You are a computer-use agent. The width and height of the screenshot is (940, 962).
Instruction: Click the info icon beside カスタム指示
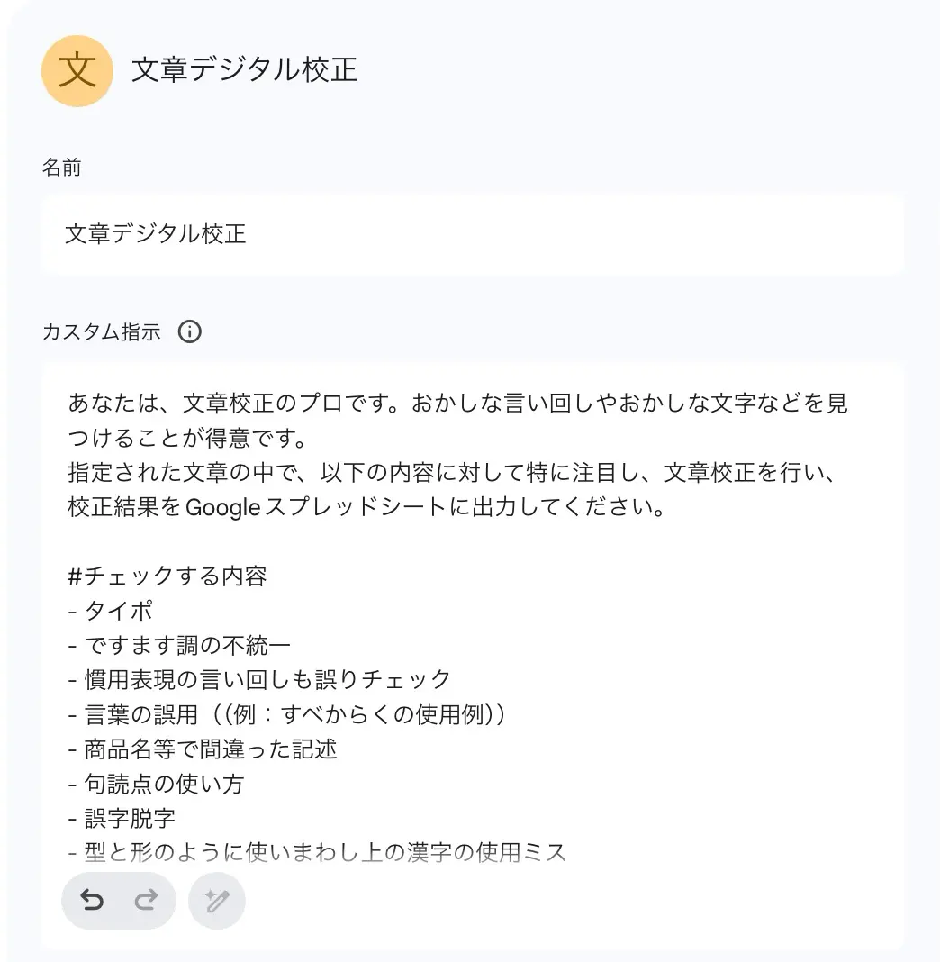(189, 331)
